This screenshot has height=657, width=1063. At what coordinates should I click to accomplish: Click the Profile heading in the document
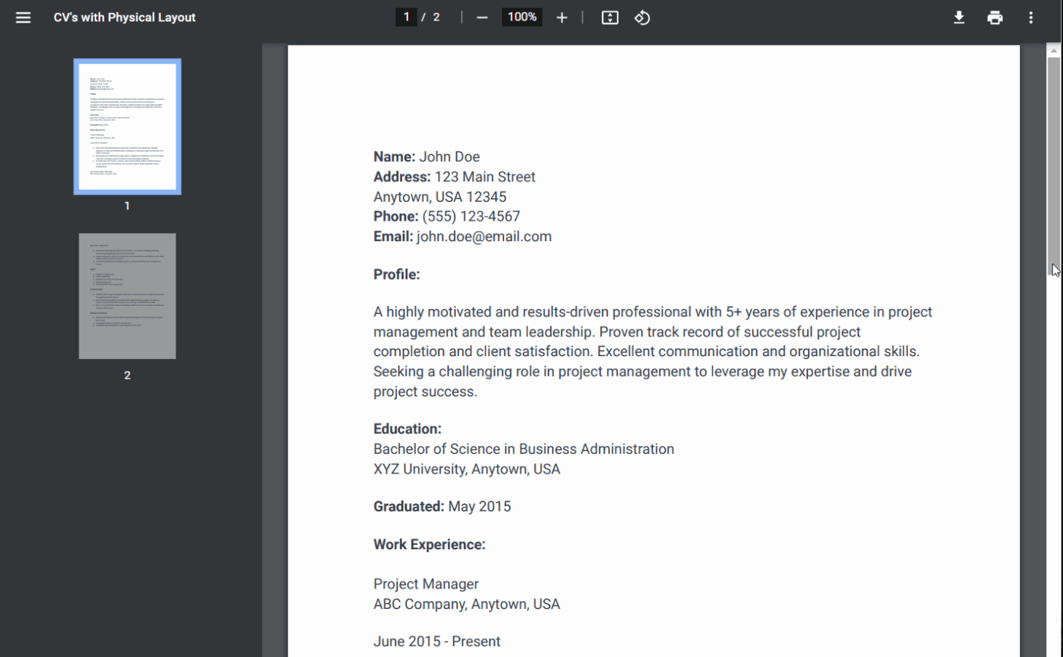(x=396, y=274)
